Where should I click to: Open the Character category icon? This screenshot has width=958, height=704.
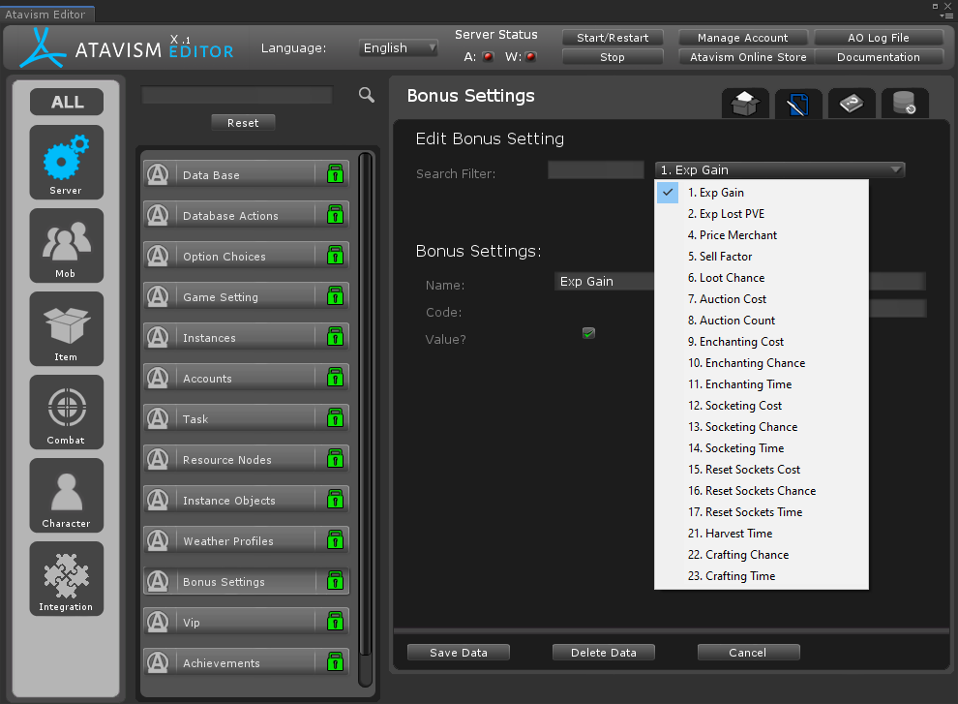pyautogui.click(x=66, y=494)
